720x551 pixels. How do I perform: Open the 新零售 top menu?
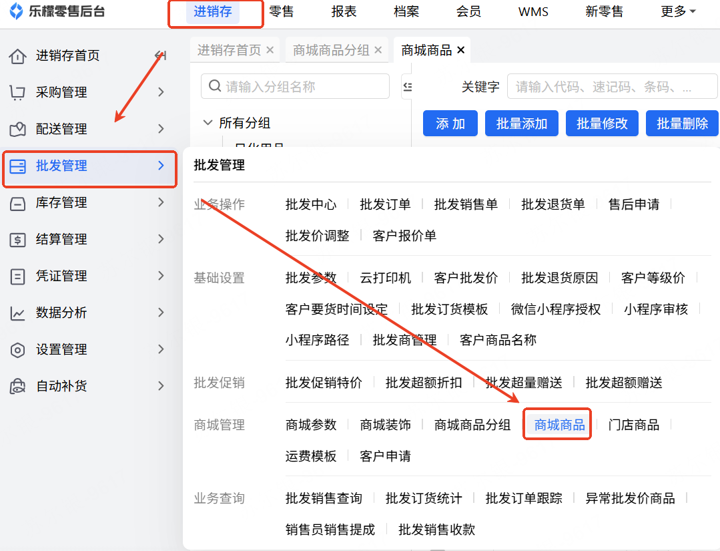pyautogui.click(x=605, y=11)
